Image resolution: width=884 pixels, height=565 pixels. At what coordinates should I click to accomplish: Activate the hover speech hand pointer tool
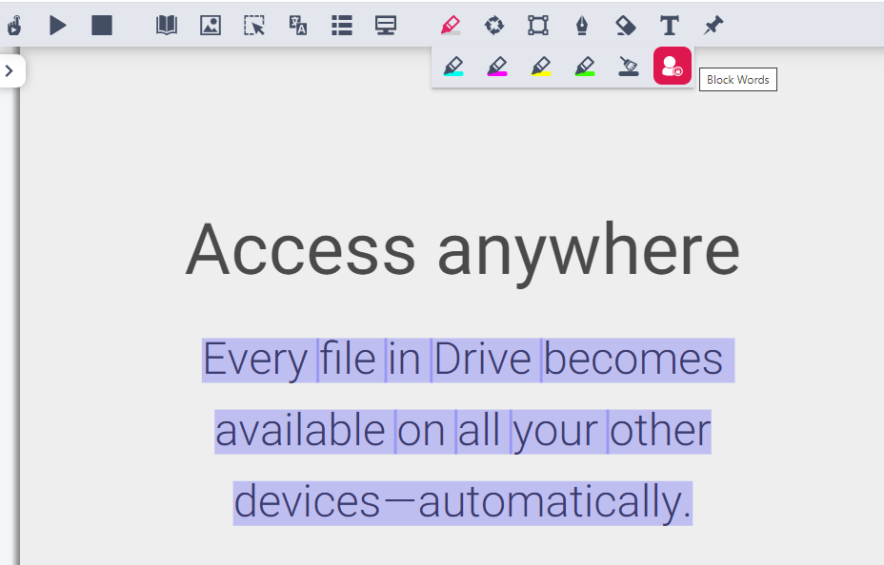coord(14,26)
